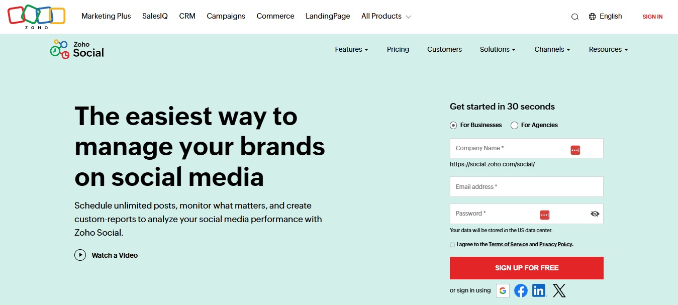Expand the Resources dropdown menu
Viewport: 678px width, 305px height.
608,49
